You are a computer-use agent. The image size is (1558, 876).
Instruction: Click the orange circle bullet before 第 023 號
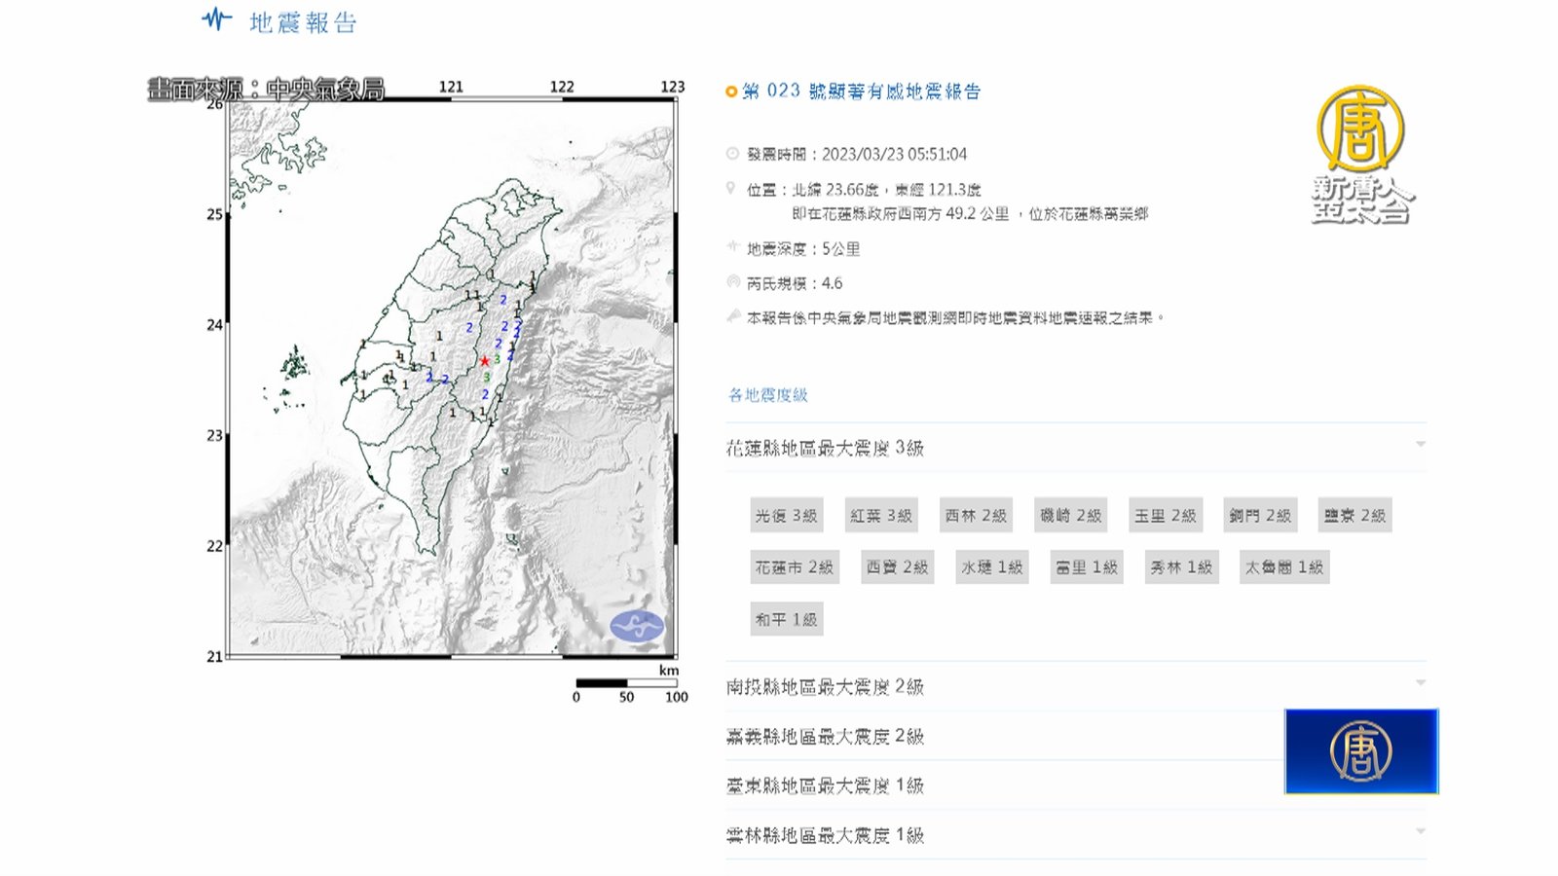(x=731, y=91)
